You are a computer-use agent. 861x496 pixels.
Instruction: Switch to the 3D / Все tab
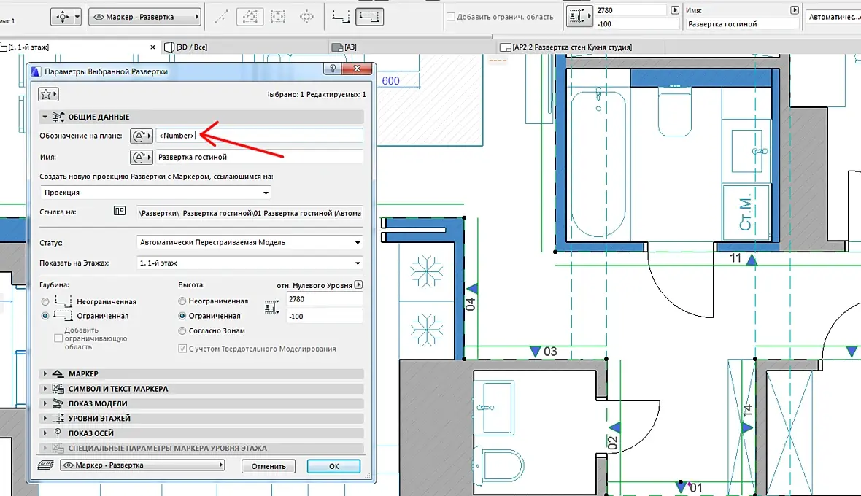pyautogui.click(x=193, y=47)
